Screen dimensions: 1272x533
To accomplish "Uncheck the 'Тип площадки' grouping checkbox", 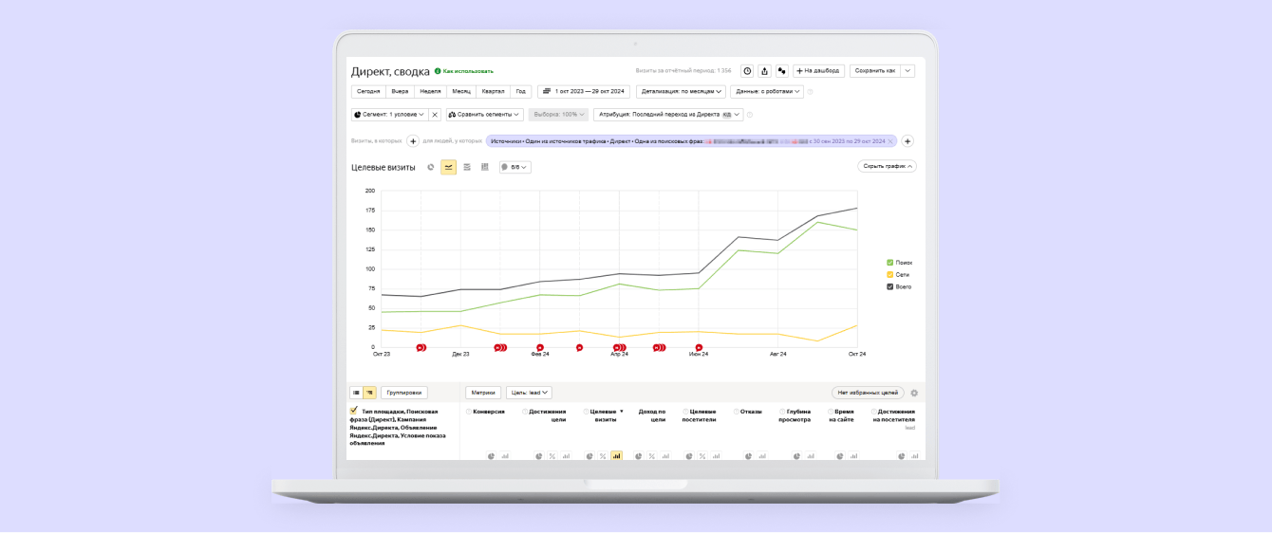I will tap(354, 411).
